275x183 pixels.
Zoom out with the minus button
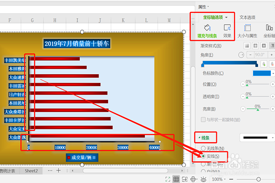tap(231, 179)
